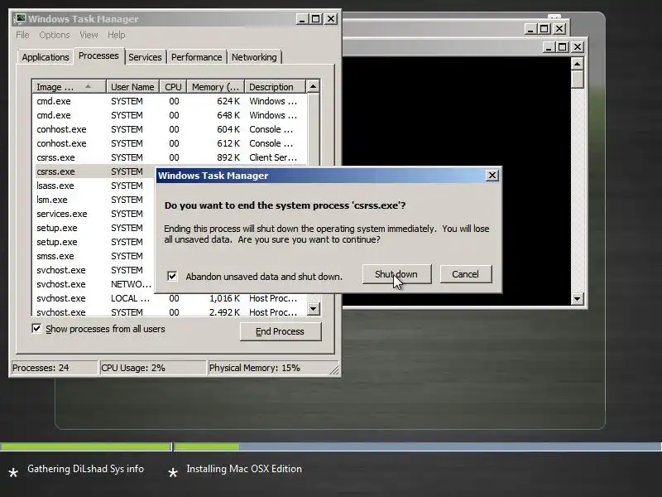Open the Networking tab
The image size is (662, 497).
254,57
